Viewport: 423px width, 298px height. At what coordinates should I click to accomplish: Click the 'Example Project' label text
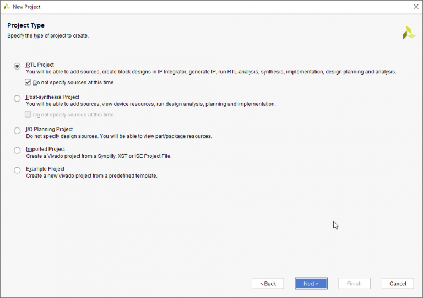tap(45, 169)
